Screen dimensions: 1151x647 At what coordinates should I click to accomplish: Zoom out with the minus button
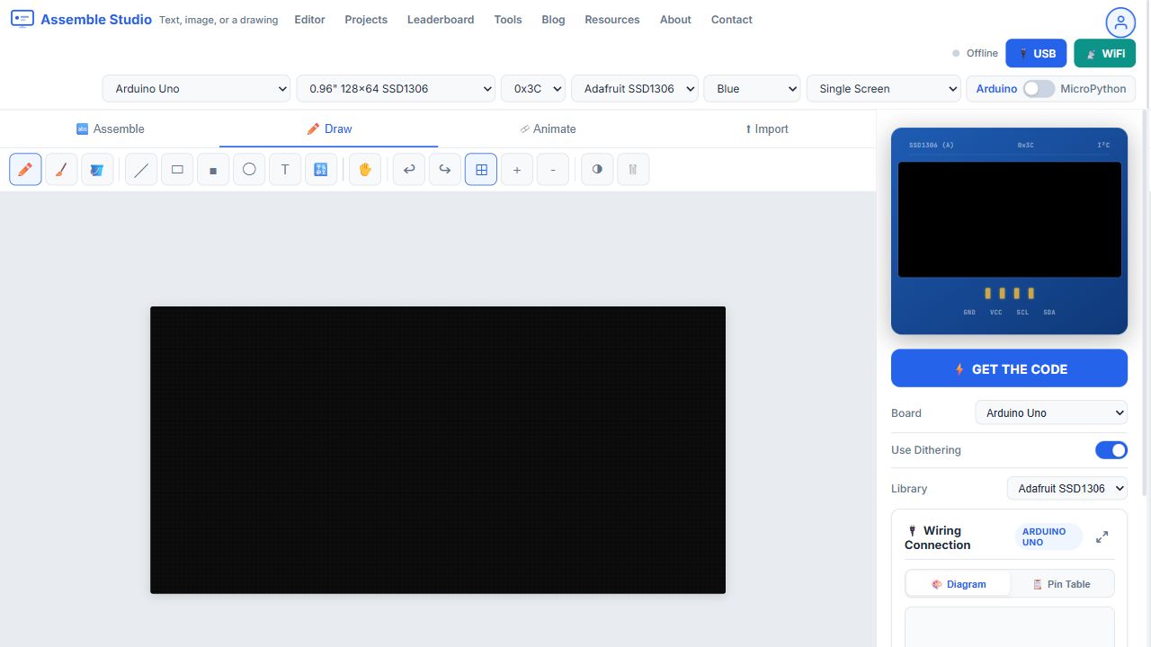click(x=553, y=169)
